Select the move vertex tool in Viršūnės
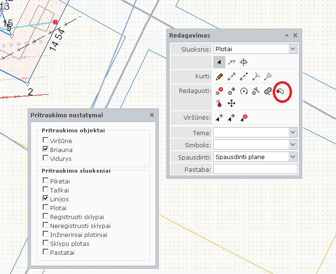 pos(231,118)
